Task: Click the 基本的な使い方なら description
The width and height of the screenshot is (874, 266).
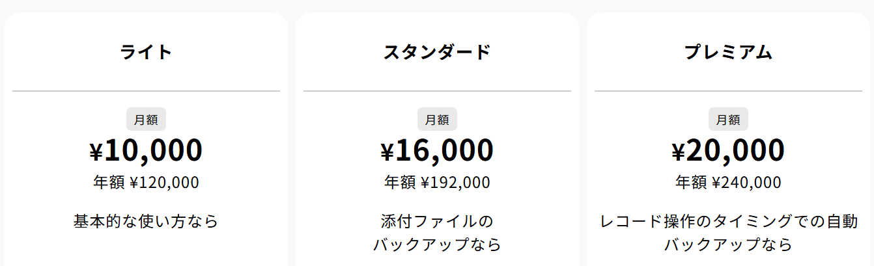Action: [x=146, y=221]
